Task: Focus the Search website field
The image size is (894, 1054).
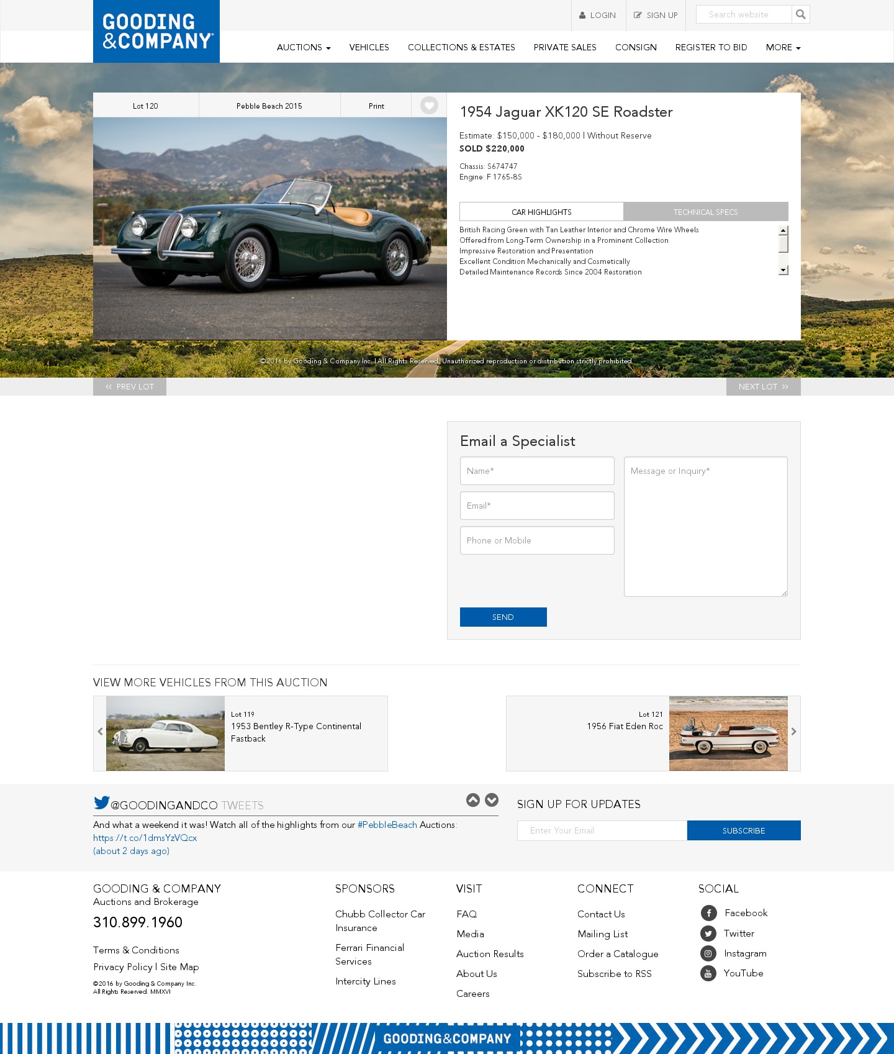Action: (x=744, y=14)
